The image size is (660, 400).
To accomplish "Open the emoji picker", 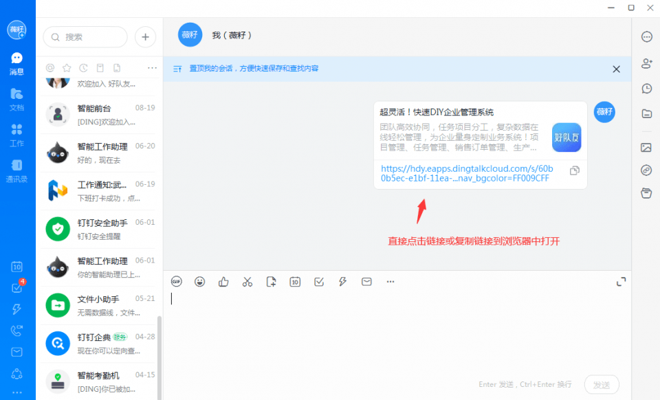I will point(199,282).
